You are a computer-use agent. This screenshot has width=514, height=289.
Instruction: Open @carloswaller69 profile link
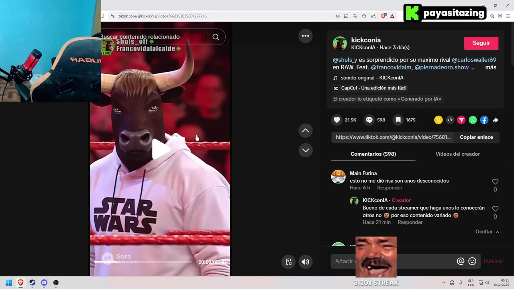(x=474, y=60)
